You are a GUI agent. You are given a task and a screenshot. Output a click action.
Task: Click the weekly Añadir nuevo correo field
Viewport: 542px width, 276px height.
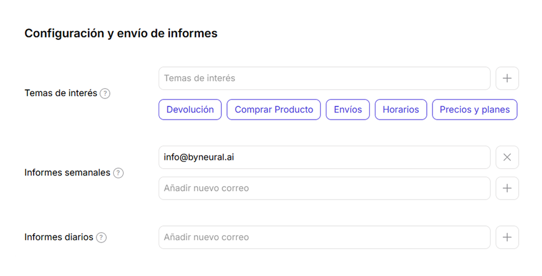point(324,188)
